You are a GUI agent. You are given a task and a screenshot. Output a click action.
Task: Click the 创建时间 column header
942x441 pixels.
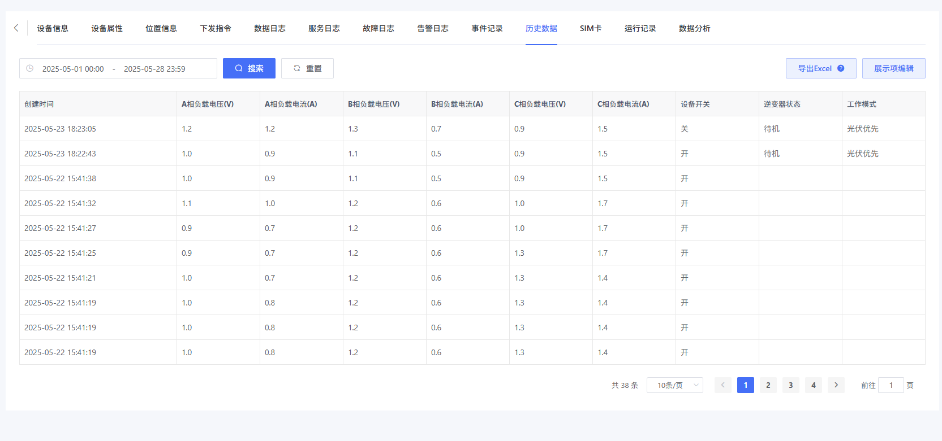click(40, 104)
